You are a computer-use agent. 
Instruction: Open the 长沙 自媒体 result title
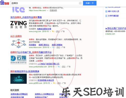click(x=16, y=36)
